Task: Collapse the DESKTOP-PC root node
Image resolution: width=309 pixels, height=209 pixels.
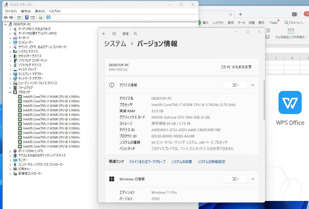Action: click(x=6, y=24)
